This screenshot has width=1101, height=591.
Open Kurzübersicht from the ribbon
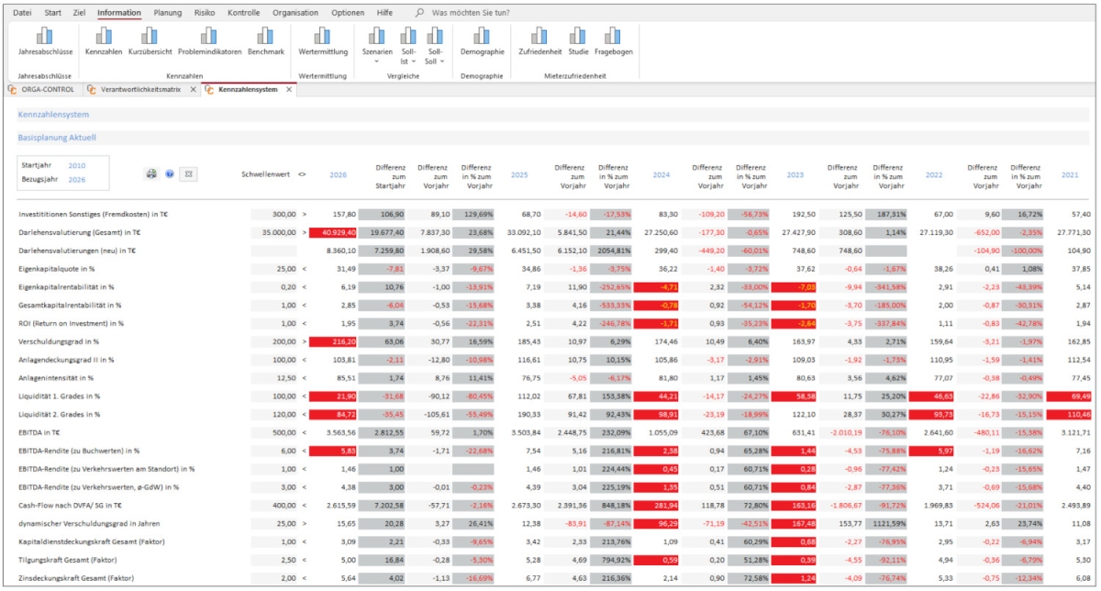[150, 37]
